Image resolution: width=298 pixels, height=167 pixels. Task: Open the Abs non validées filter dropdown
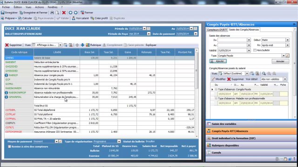(284, 79)
